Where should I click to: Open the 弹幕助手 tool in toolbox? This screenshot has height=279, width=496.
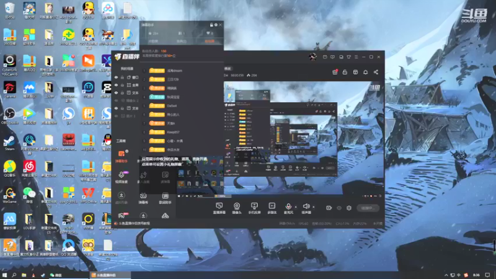(x=121, y=156)
